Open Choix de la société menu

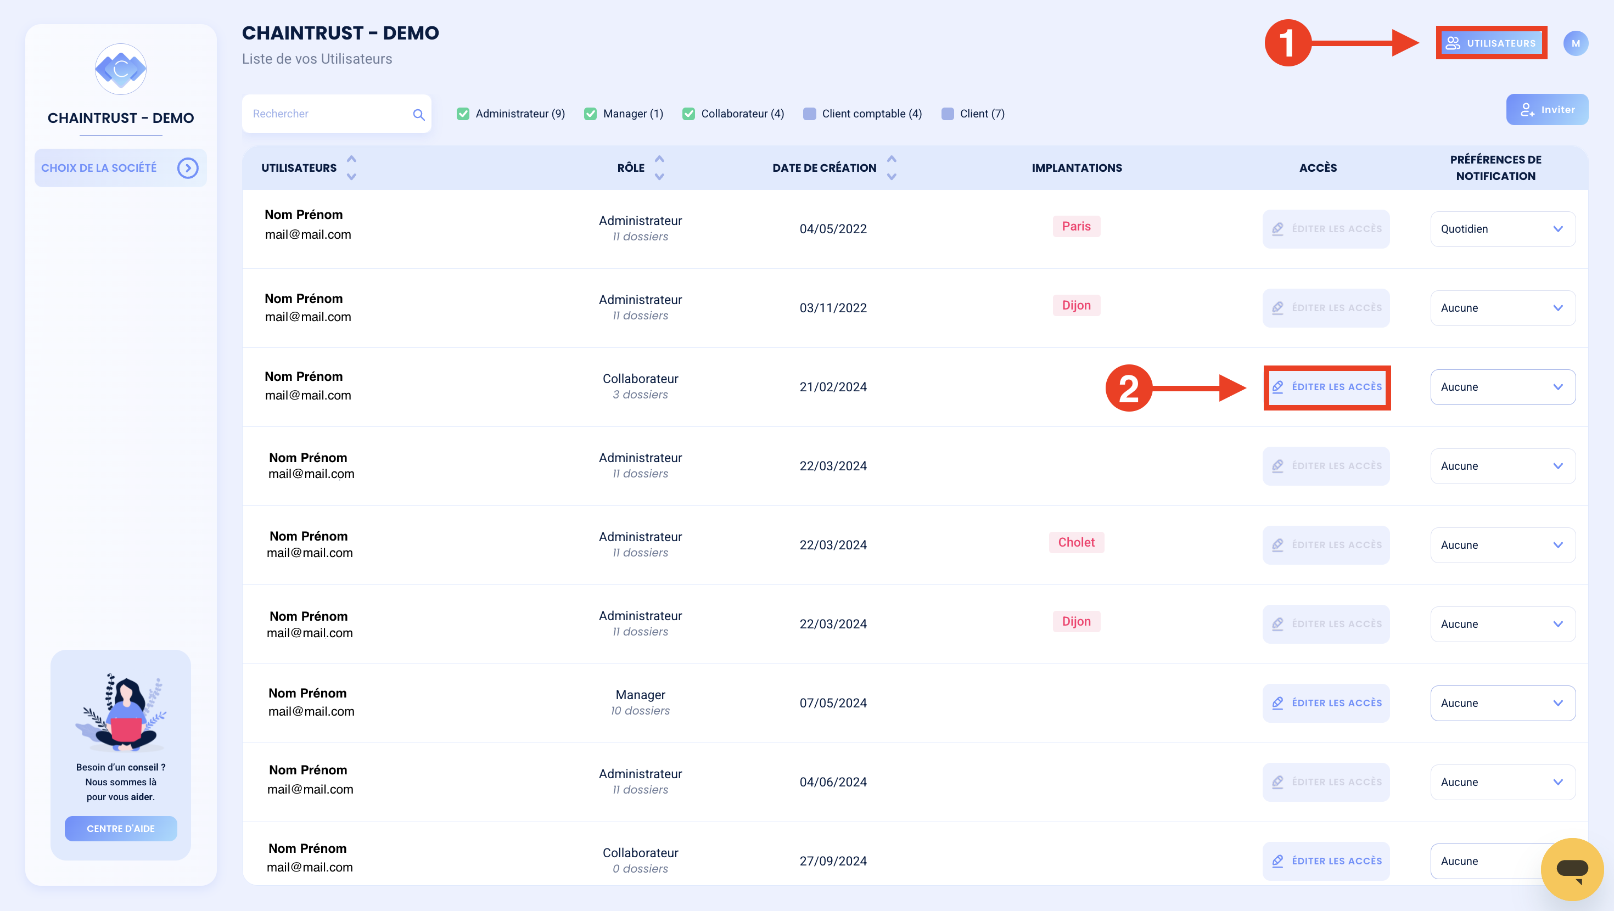120,168
